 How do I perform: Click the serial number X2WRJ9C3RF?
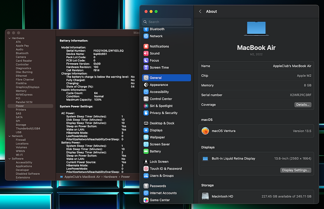coord(301,95)
